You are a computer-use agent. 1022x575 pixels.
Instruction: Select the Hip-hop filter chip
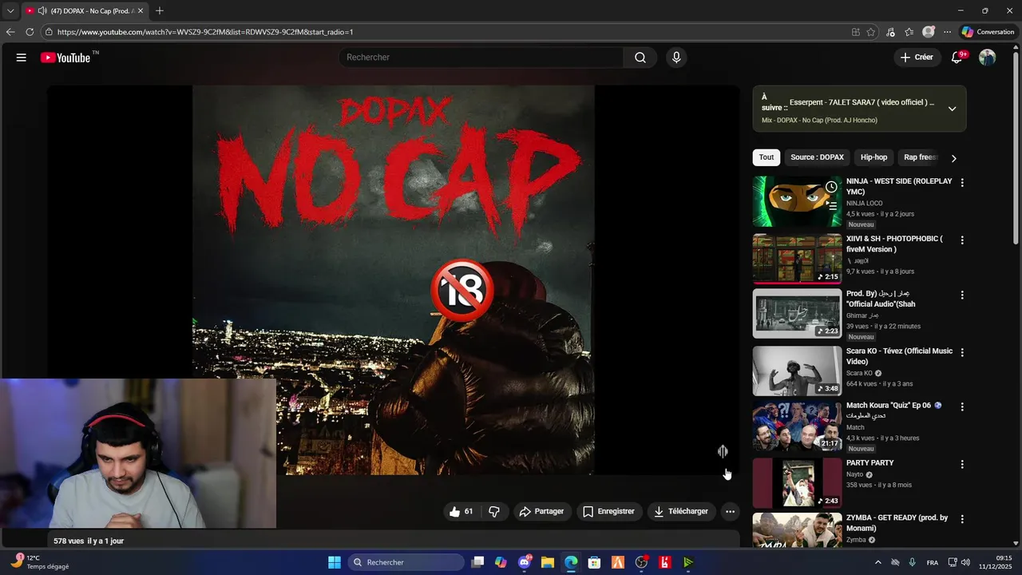(x=873, y=157)
